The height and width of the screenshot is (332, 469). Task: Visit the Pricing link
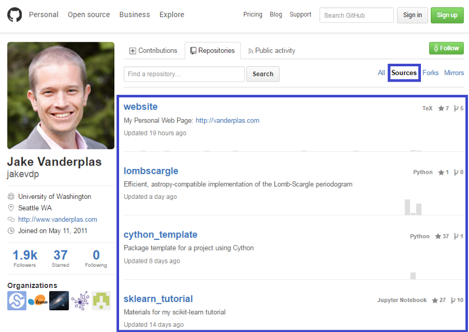click(x=253, y=14)
